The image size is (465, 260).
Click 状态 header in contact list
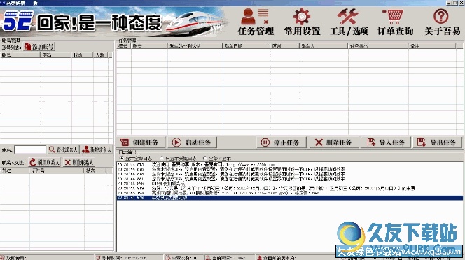pyautogui.click(x=95, y=171)
